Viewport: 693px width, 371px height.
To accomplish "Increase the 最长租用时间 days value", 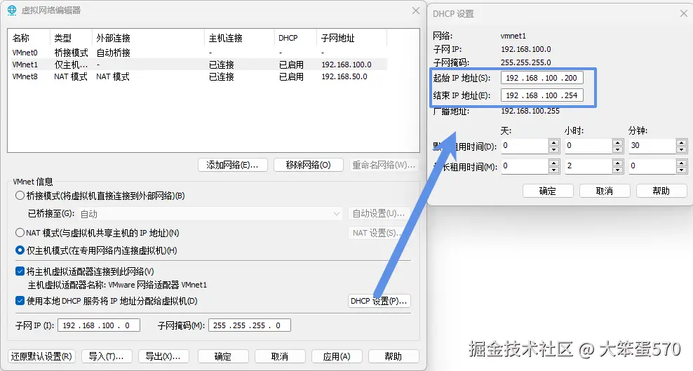I will (554, 163).
